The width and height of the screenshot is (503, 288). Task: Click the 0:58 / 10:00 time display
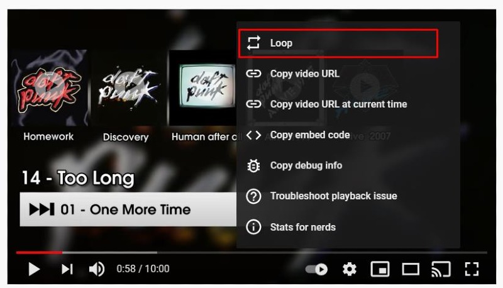tap(143, 269)
